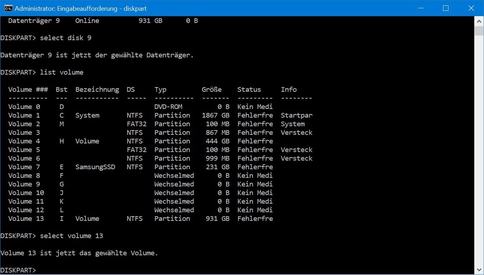Click the SamsungSSD label in volume list
Image resolution: width=484 pixels, height=275 pixels.
pyautogui.click(x=95, y=167)
